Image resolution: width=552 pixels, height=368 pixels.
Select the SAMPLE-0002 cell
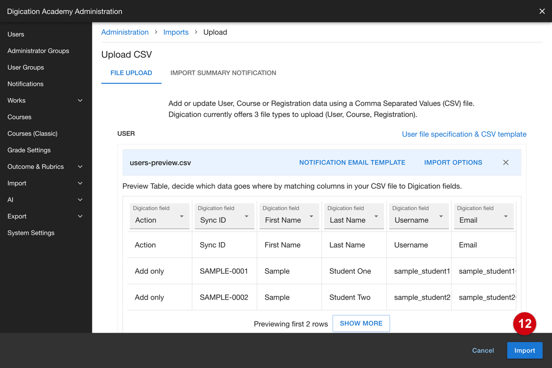224,297
